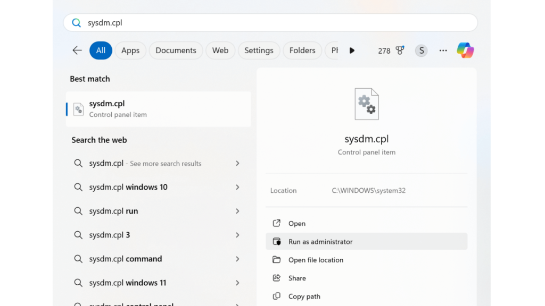Screen dimensions: 545x306
Task: Click the Copy path icon
Action: pos(277,296)
